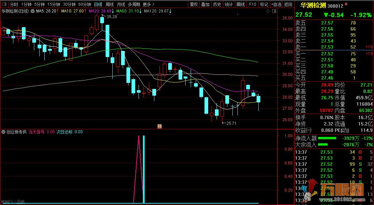This screenshot has width=374, height=205.
Task: Select the 30分钟 period tab
Action: tap(69, 4)
